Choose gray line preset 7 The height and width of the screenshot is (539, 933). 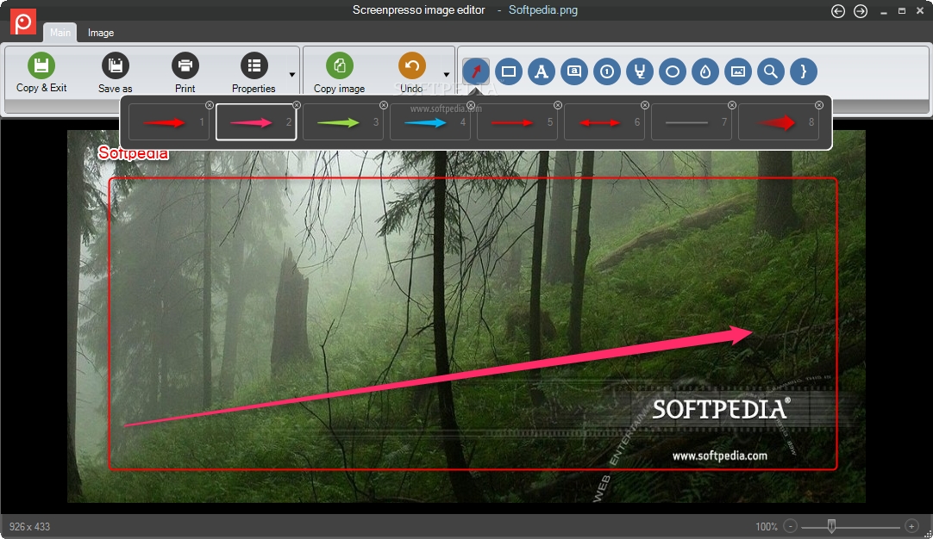692,122
